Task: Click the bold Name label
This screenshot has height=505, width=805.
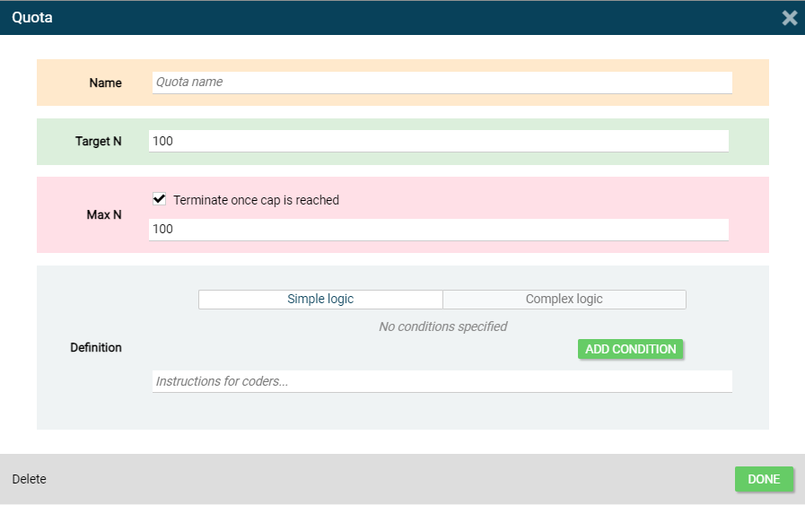Action: click(x=105, y=83)
